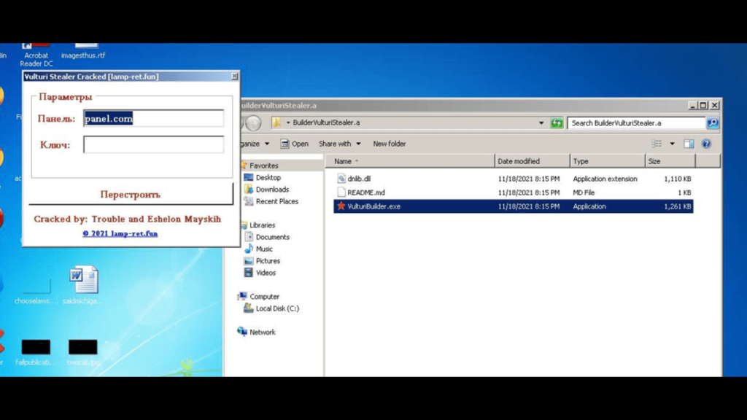Click the Панель input field containing panel.com
The height and width of the screenshot is (420, 747).
click(153, 119)
